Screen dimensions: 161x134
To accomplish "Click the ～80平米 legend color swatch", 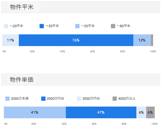I will [113, 26].
